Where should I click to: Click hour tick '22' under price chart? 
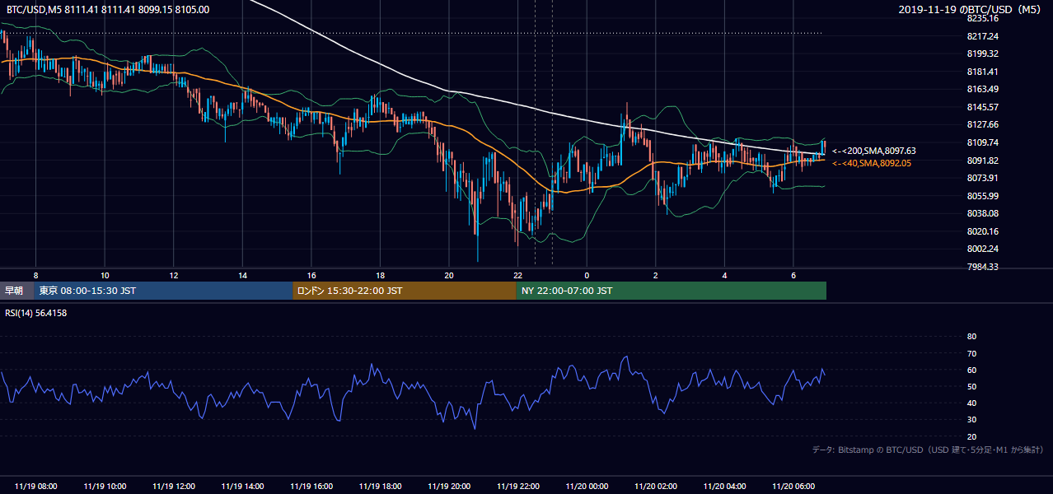click(517, 275)
